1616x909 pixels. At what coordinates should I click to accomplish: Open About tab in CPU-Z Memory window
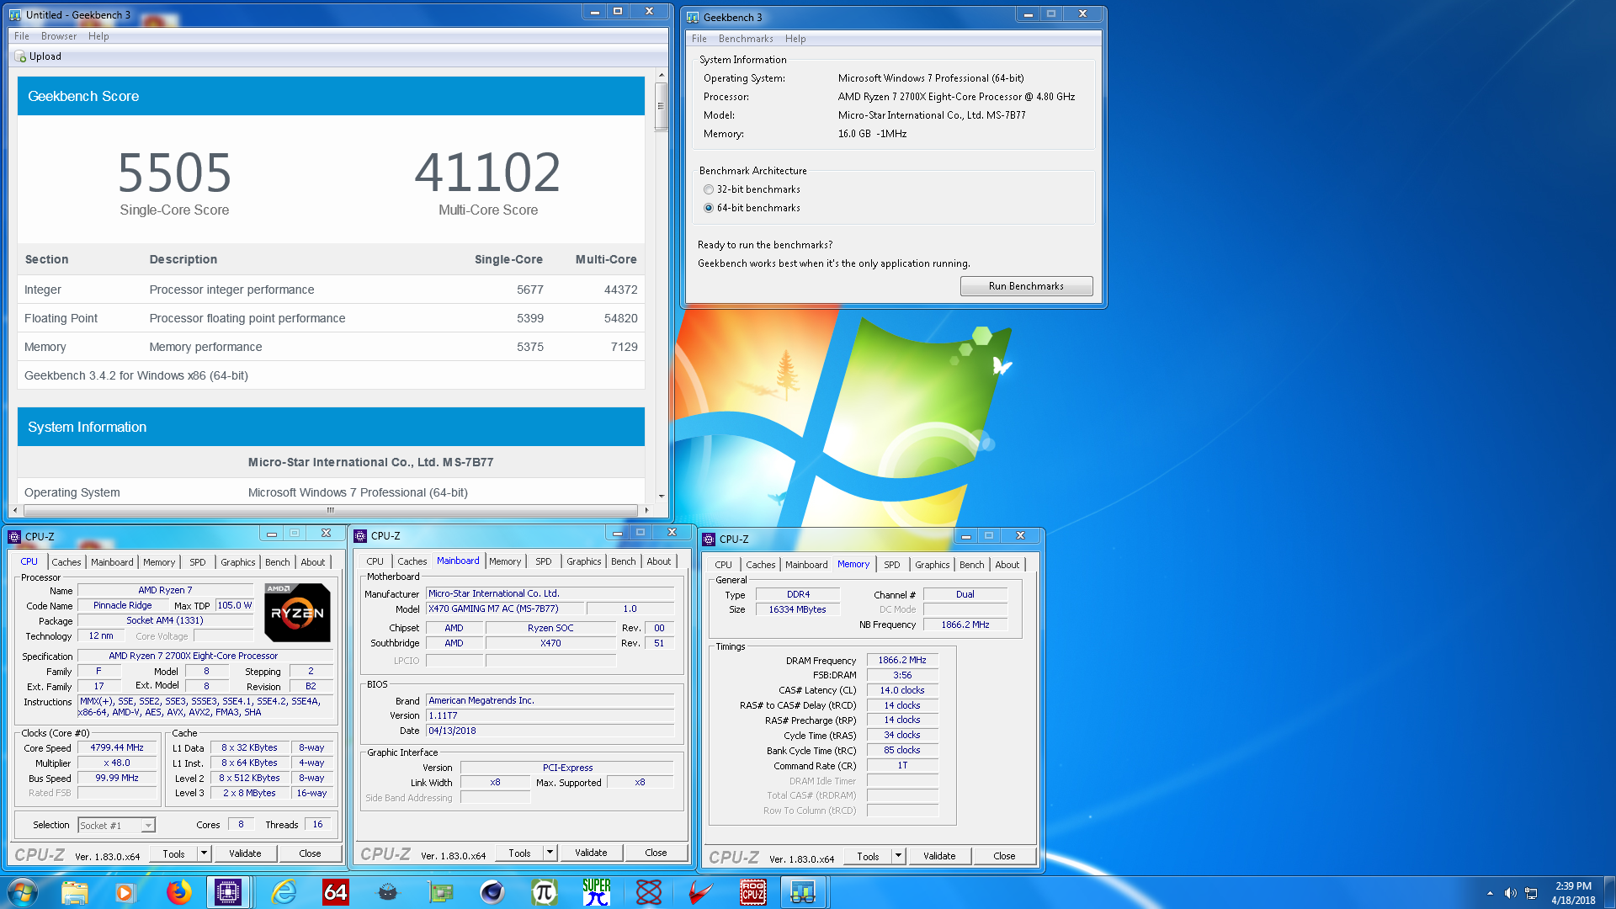click(1007, 565)
